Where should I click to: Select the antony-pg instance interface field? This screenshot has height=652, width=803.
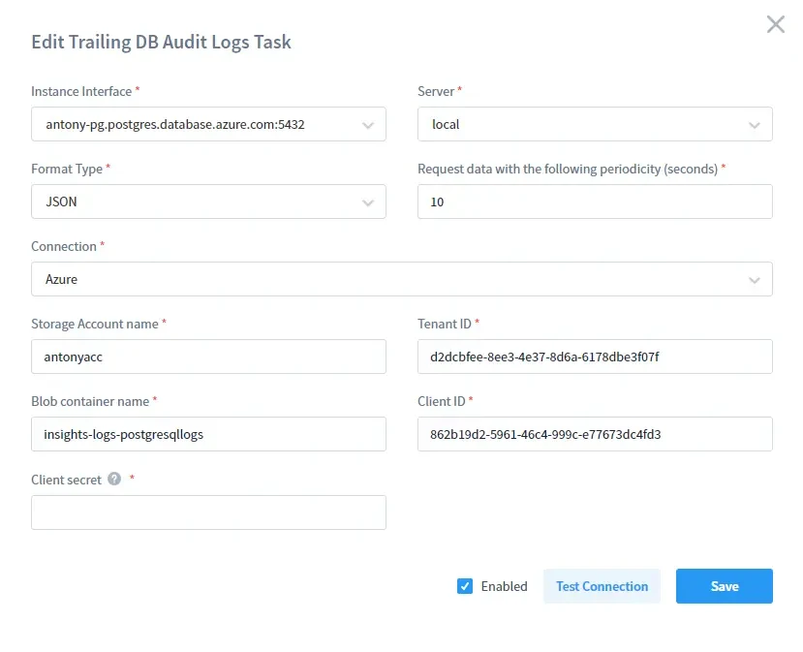208,124
